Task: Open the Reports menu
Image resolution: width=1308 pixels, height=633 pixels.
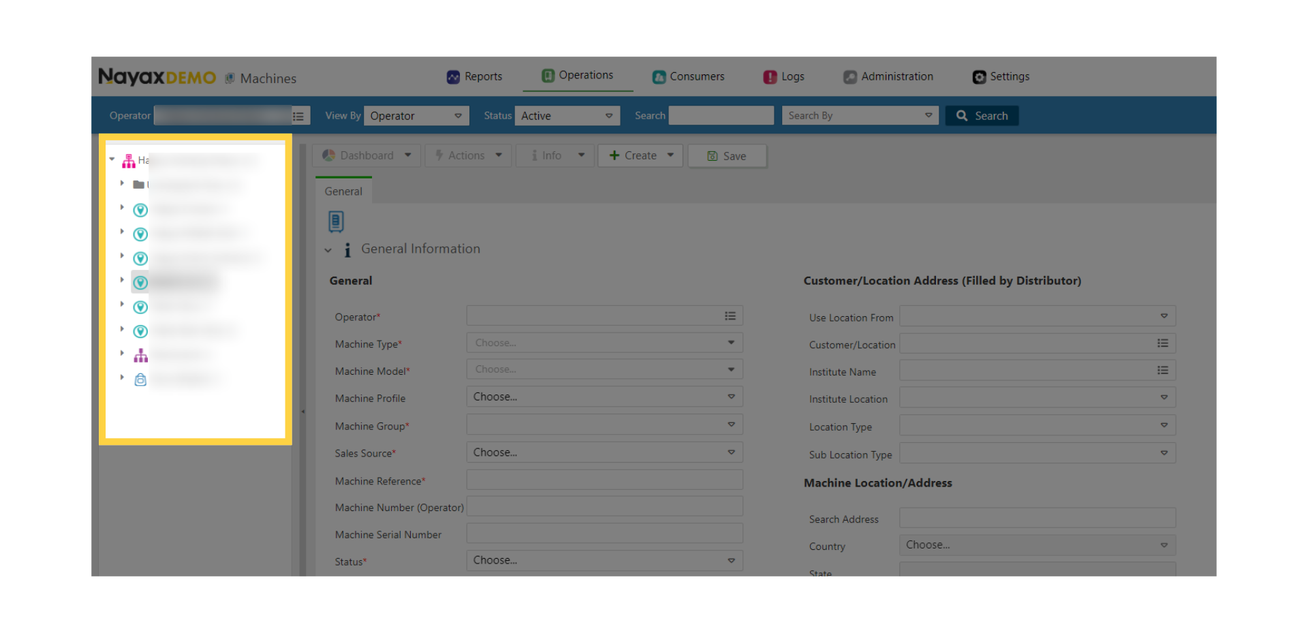Action: [475, 77]
